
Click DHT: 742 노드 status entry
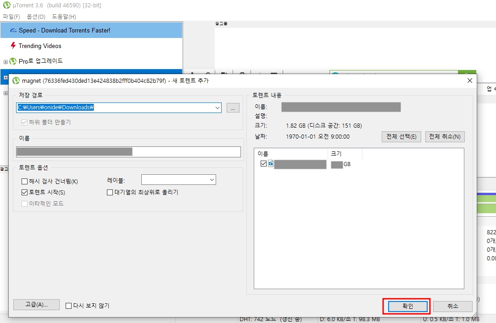pos(270,319)
